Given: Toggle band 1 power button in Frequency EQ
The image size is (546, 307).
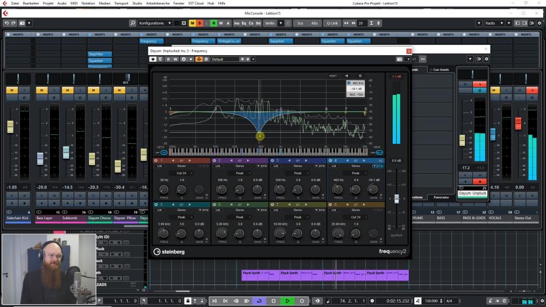Looking at the screenshot, I should tap(156, 160).
